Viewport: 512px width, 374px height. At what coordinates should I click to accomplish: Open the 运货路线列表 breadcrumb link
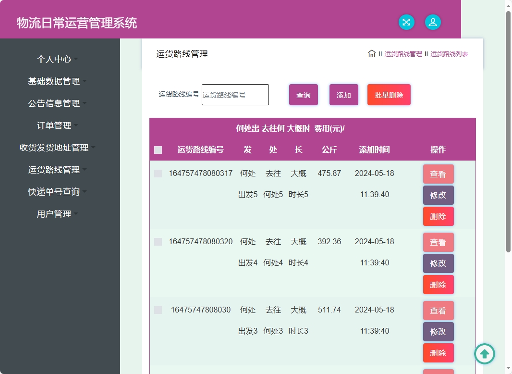pyautogui.click(x=450, y=54)
